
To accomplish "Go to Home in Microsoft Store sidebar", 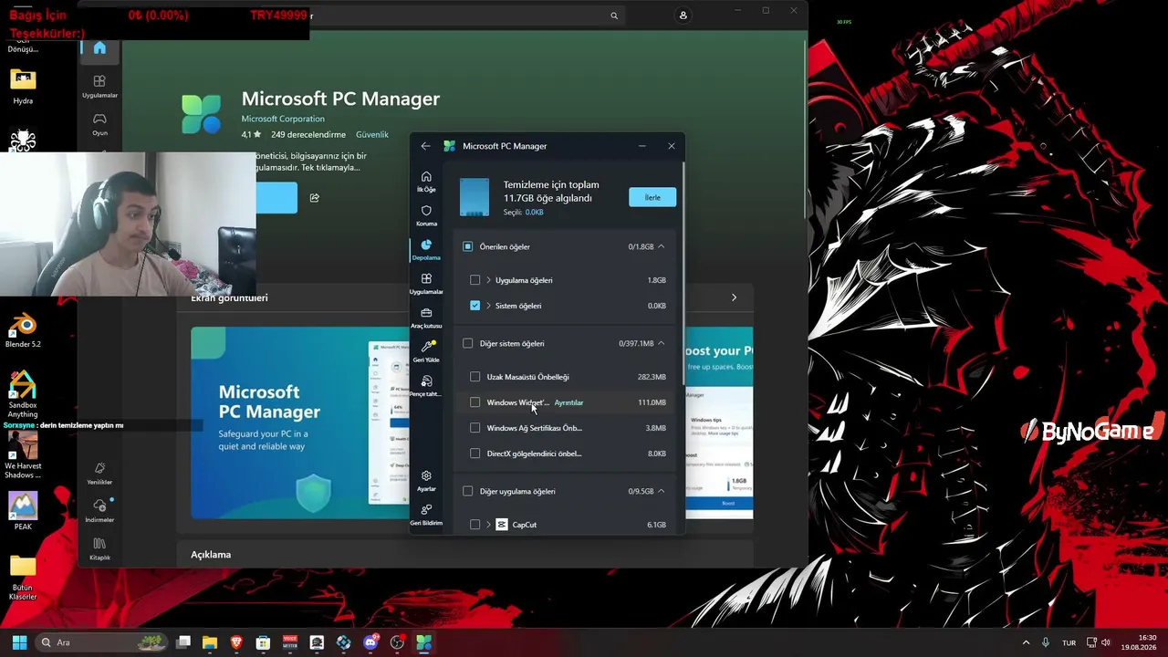I will coord(99,47).
